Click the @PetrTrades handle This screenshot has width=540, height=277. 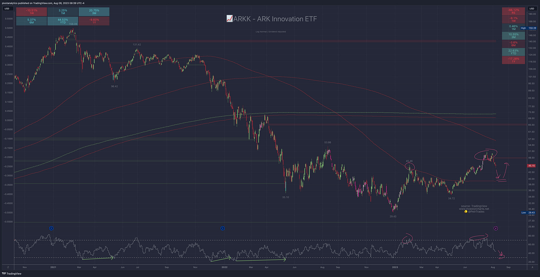tap(476, 212)
